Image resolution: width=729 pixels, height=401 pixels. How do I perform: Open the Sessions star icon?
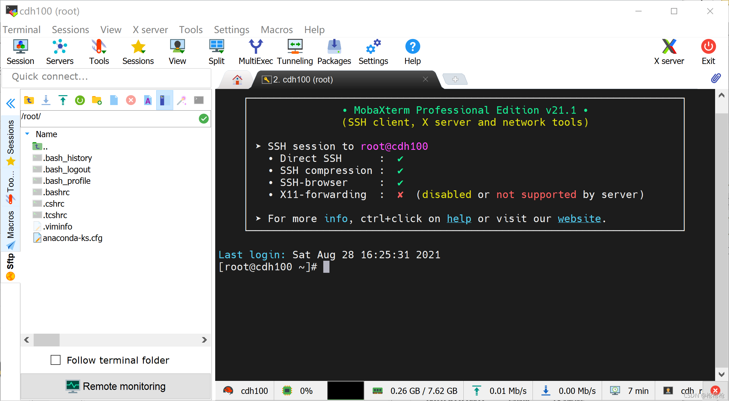138,52
